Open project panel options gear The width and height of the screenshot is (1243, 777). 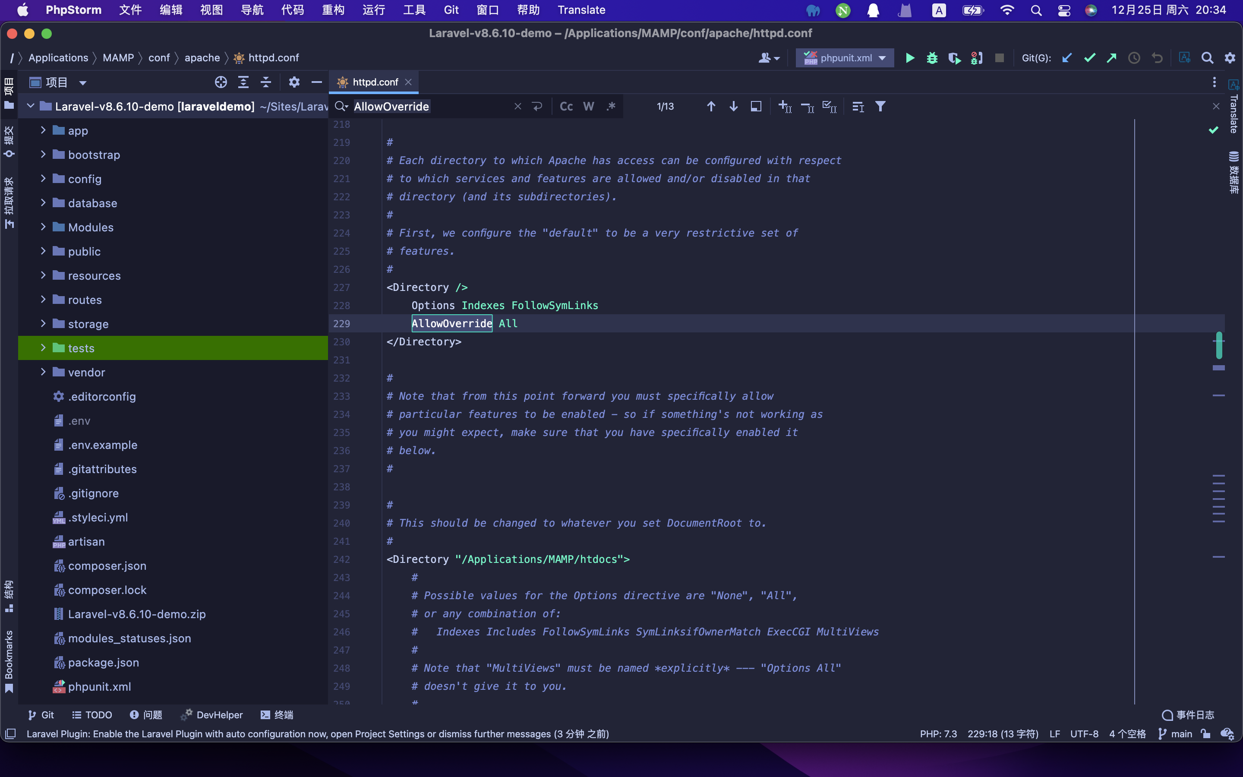tap(294, 82)
